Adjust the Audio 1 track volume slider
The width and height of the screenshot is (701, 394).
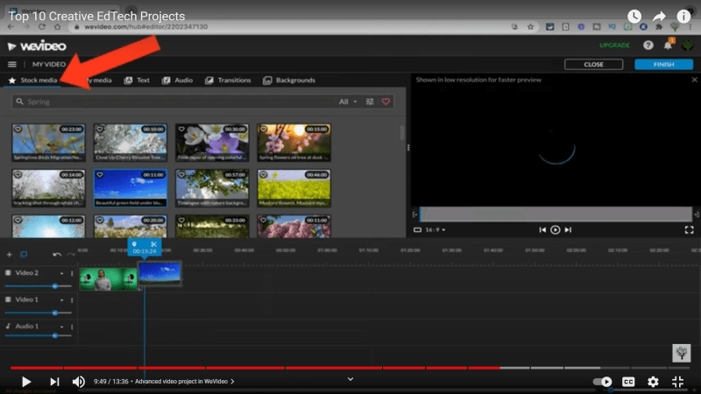(55, 336)
